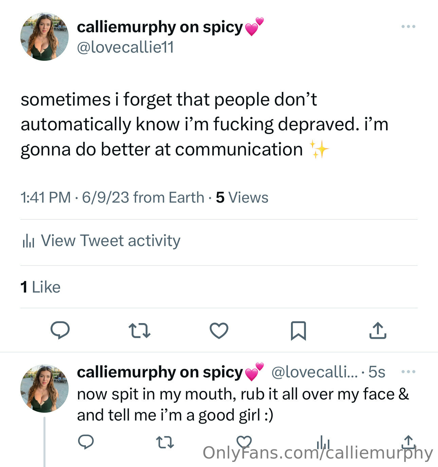
Task: Open @lovecallie11 handle in main tweet
Action: pyautogui.click(x=125, y=47)
